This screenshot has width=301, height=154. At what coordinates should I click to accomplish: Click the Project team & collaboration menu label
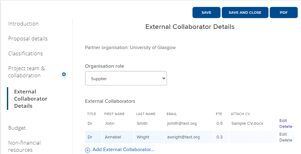[26, 72]
